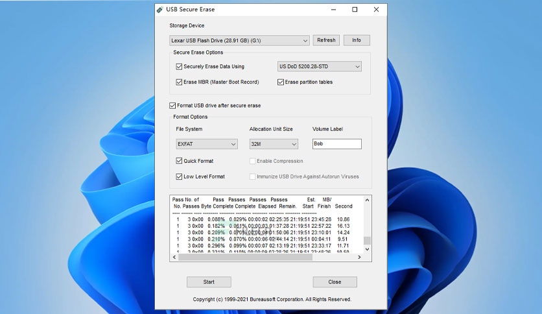This screenshot has height=314, width=542.
Task: Expand the Allocation Unit Size 32M dropdown
Action: pyautogui.click(x=274, y=144)
